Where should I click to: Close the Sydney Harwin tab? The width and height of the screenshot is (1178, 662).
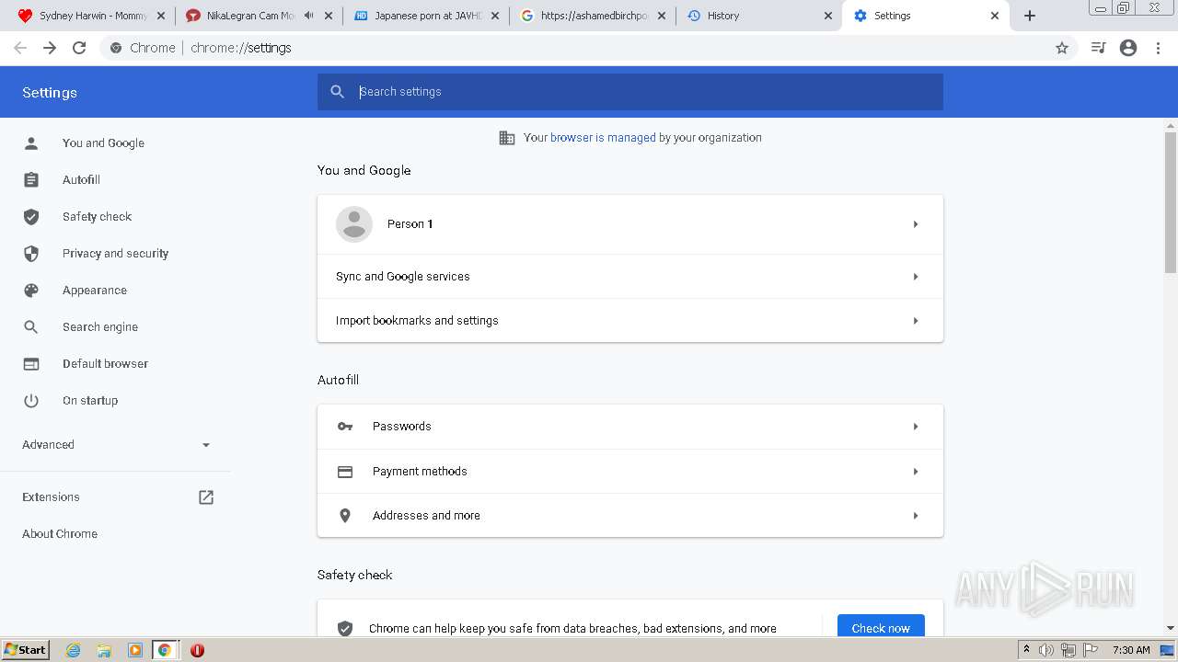[160, 16]
